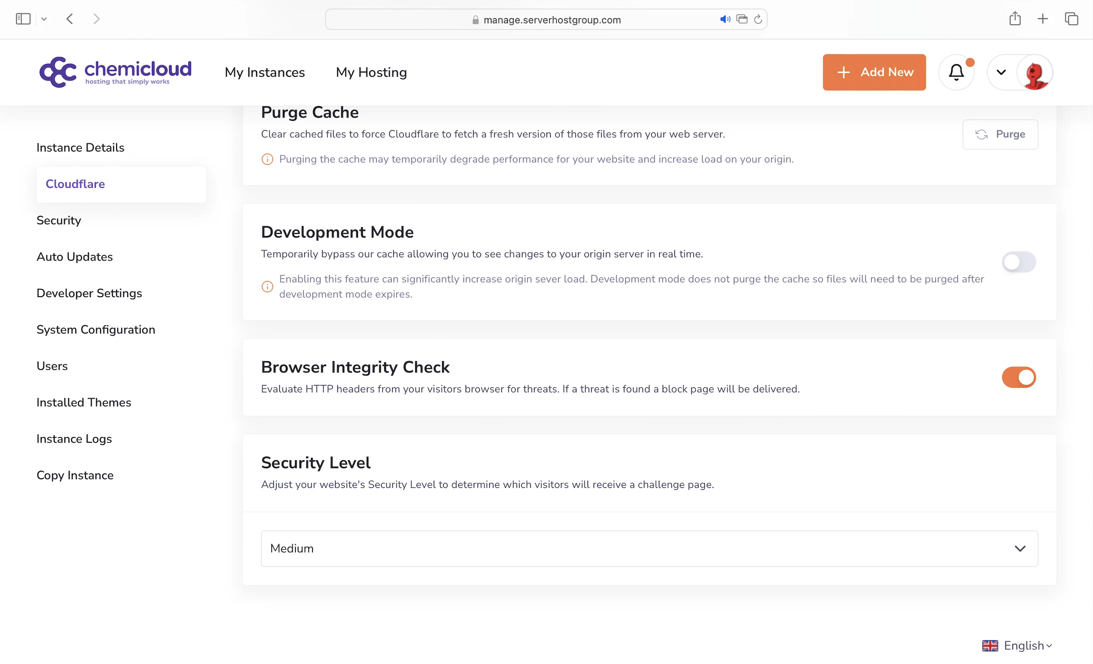
Task: Purge the Cloudflare cache
Action: pos(1000,134)
